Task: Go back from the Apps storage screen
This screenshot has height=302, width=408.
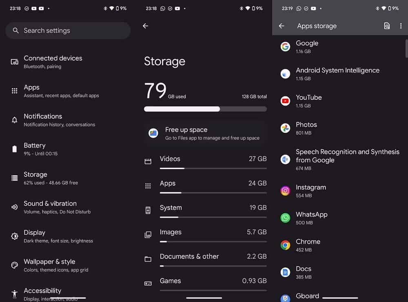Action: [281, 26]
